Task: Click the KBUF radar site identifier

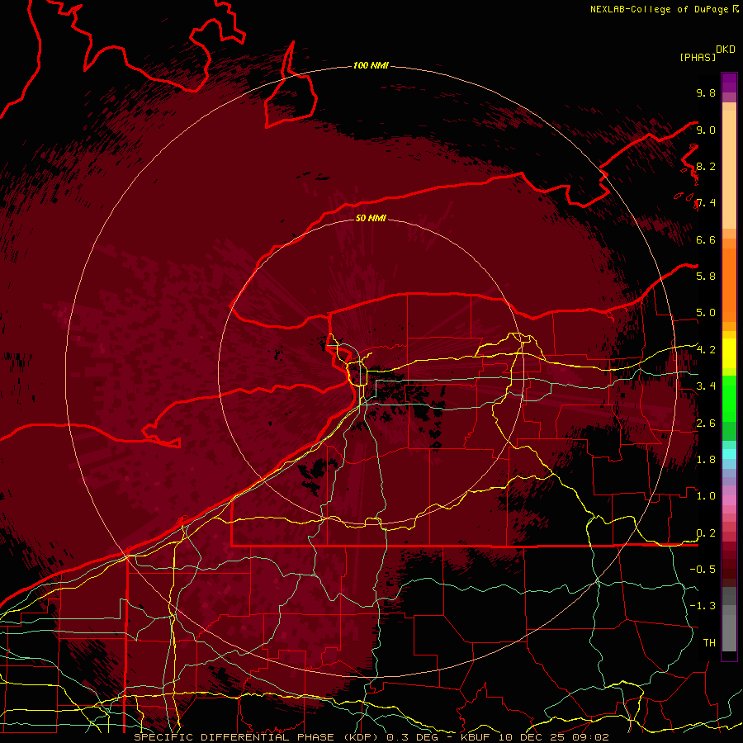Action: (476, 737)
